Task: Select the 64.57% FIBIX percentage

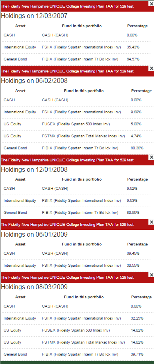Action: [x=133, y=59]
